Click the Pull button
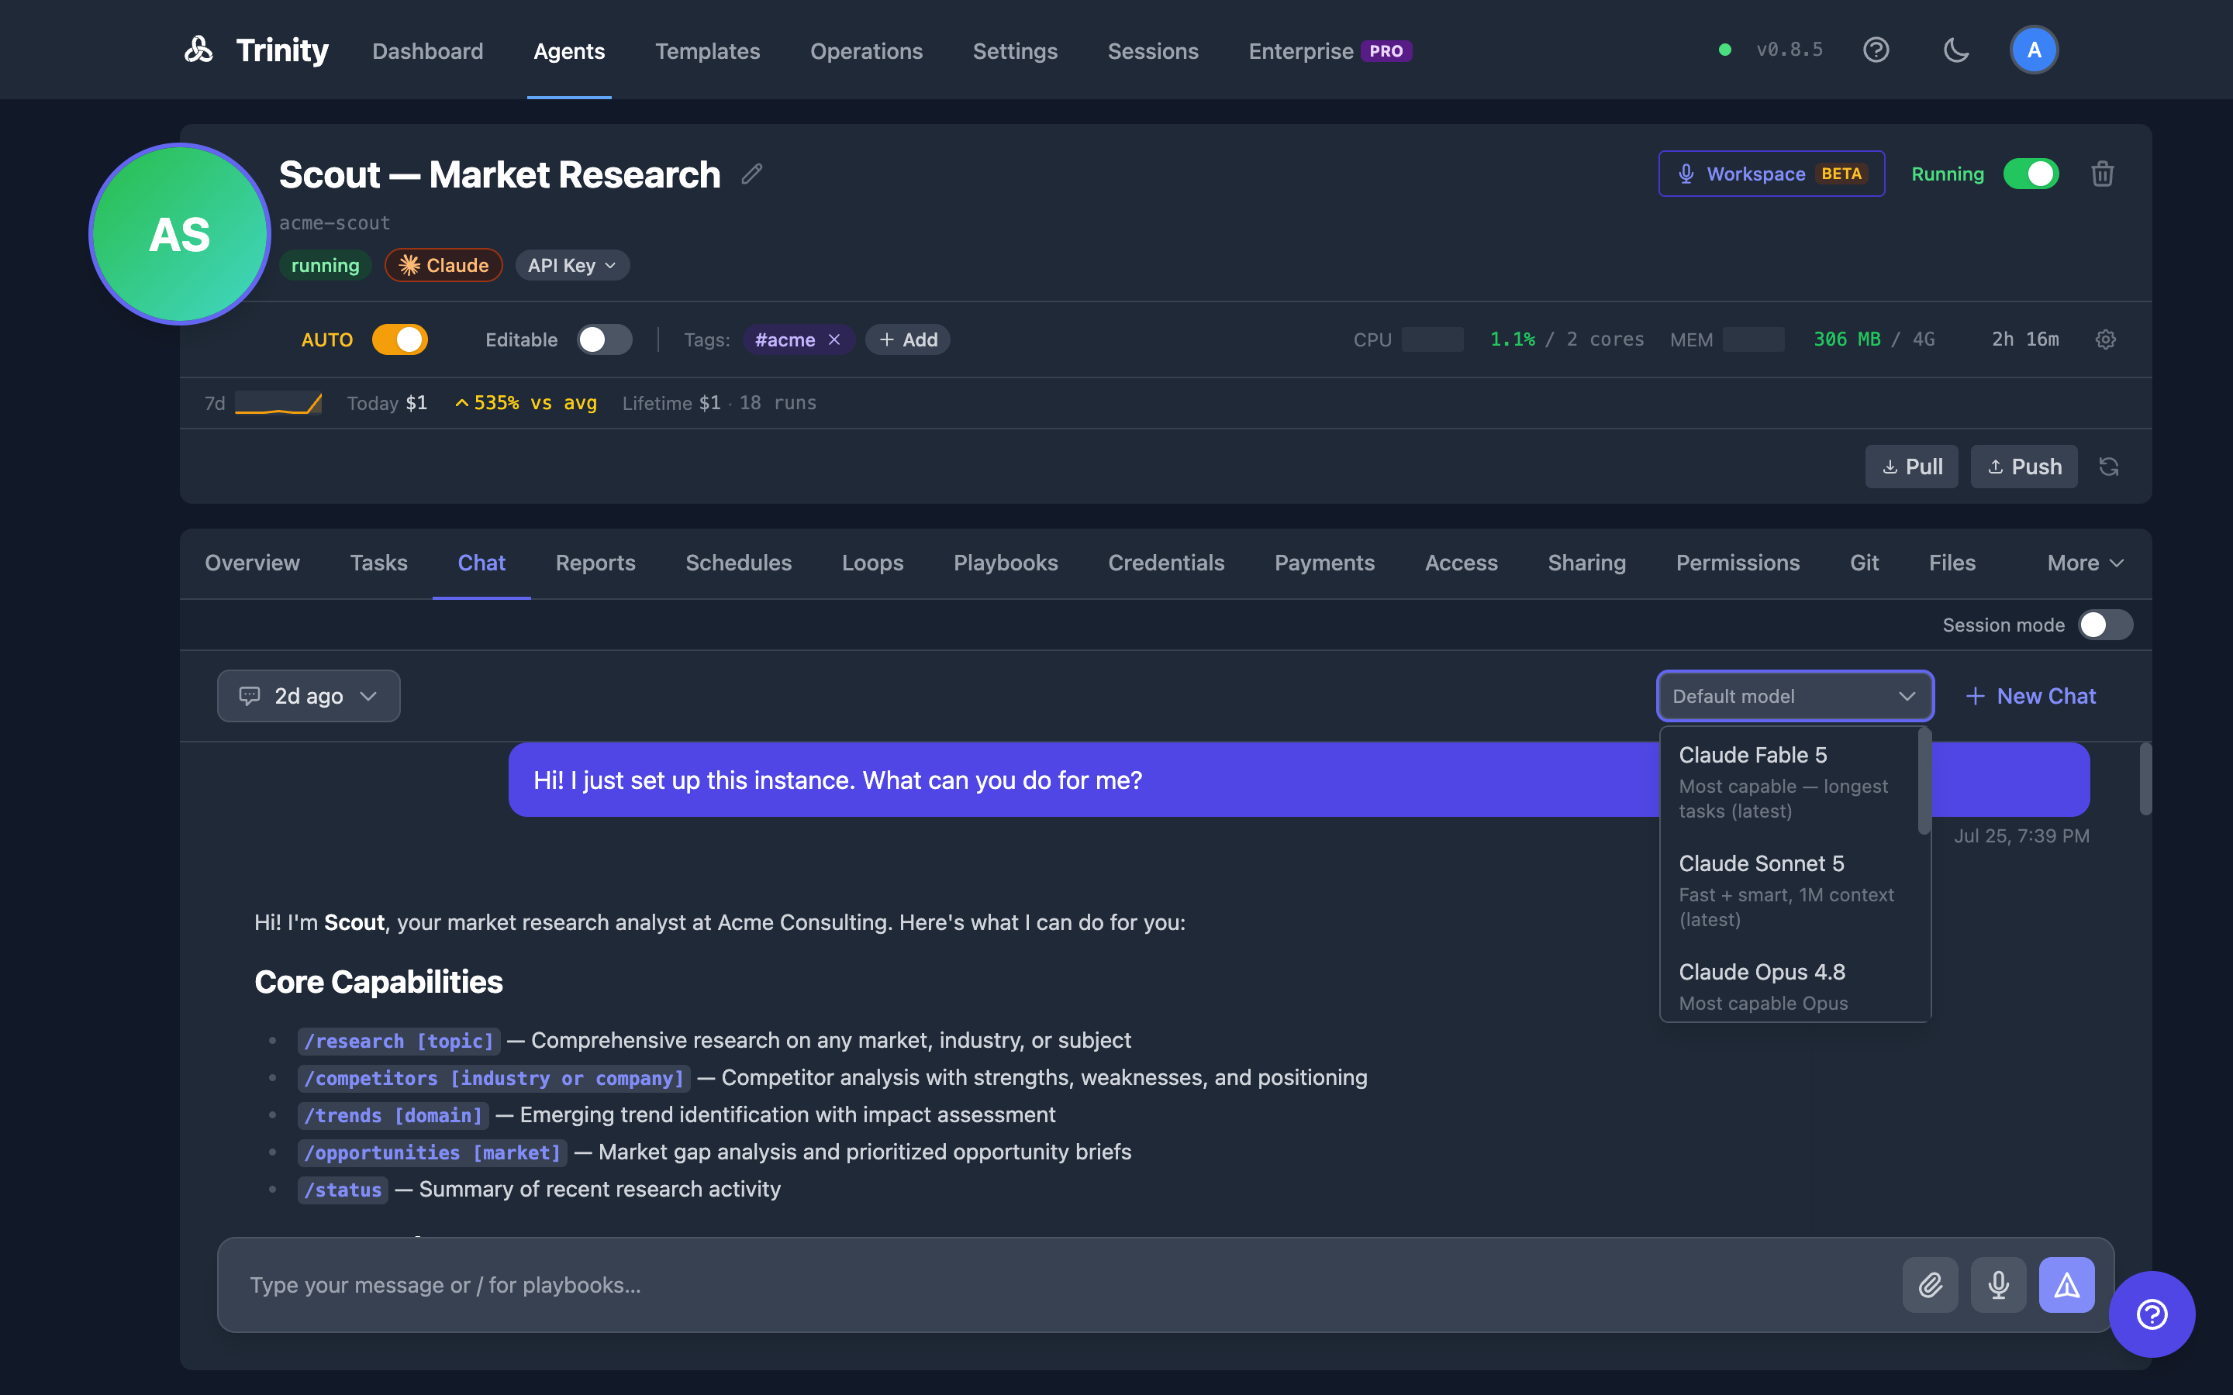The image size is (2233, 1395). click(1911, 467)
